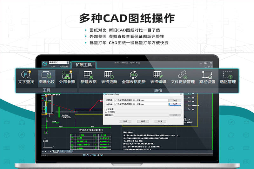Open the 表格编辑 table edit tool

click(158, 78)
